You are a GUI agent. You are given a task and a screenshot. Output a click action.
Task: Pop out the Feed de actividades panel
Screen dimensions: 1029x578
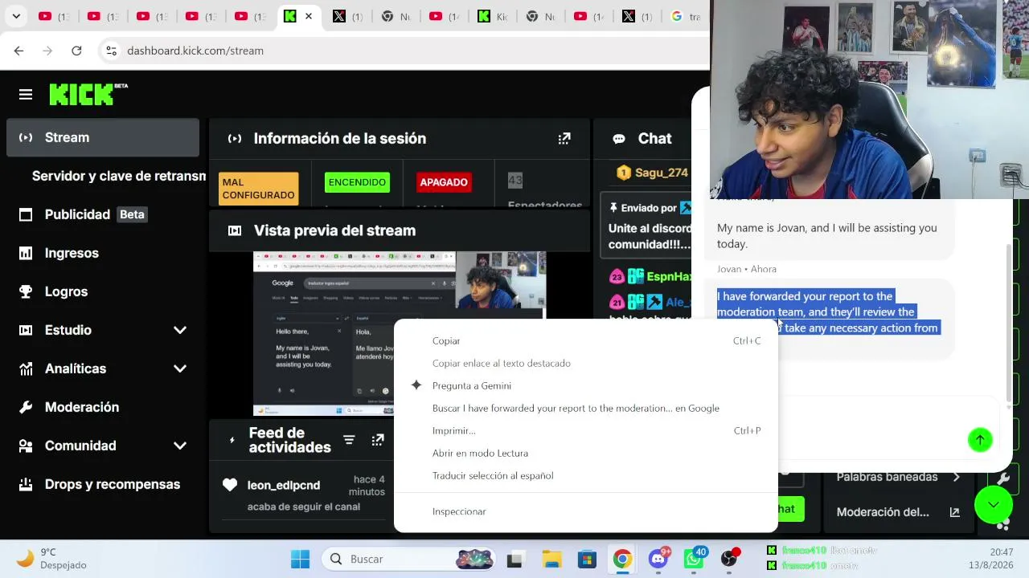[378, 440]
